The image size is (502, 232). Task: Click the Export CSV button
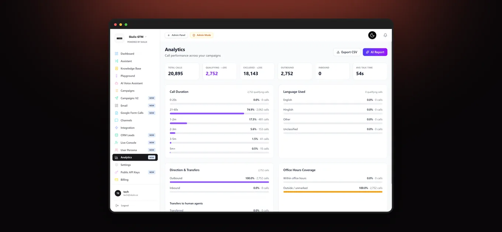pos(347,52)
